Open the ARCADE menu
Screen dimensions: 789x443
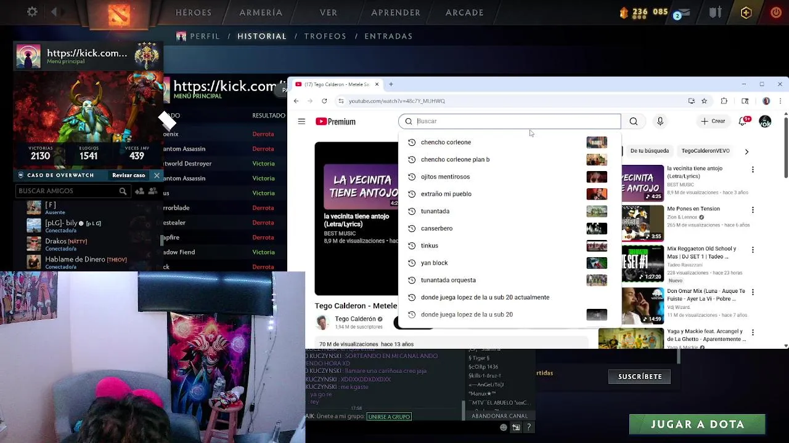coord(465,12)
